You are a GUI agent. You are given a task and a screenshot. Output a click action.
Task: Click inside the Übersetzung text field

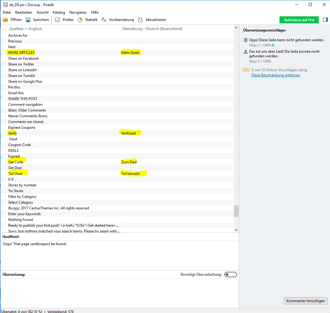click(x=119, y=293)
